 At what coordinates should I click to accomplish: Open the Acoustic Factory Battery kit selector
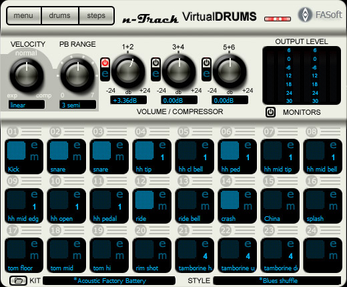[x=109, y=281]
